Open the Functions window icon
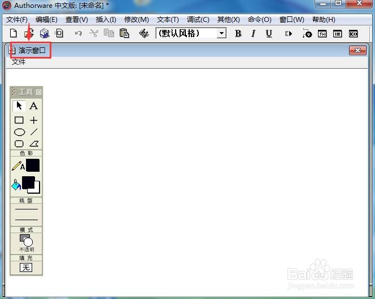 322,34
